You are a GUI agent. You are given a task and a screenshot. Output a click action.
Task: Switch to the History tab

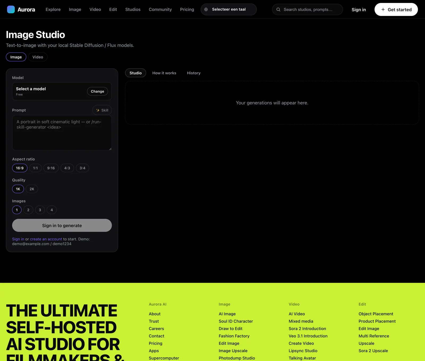[x=194, y=73]
